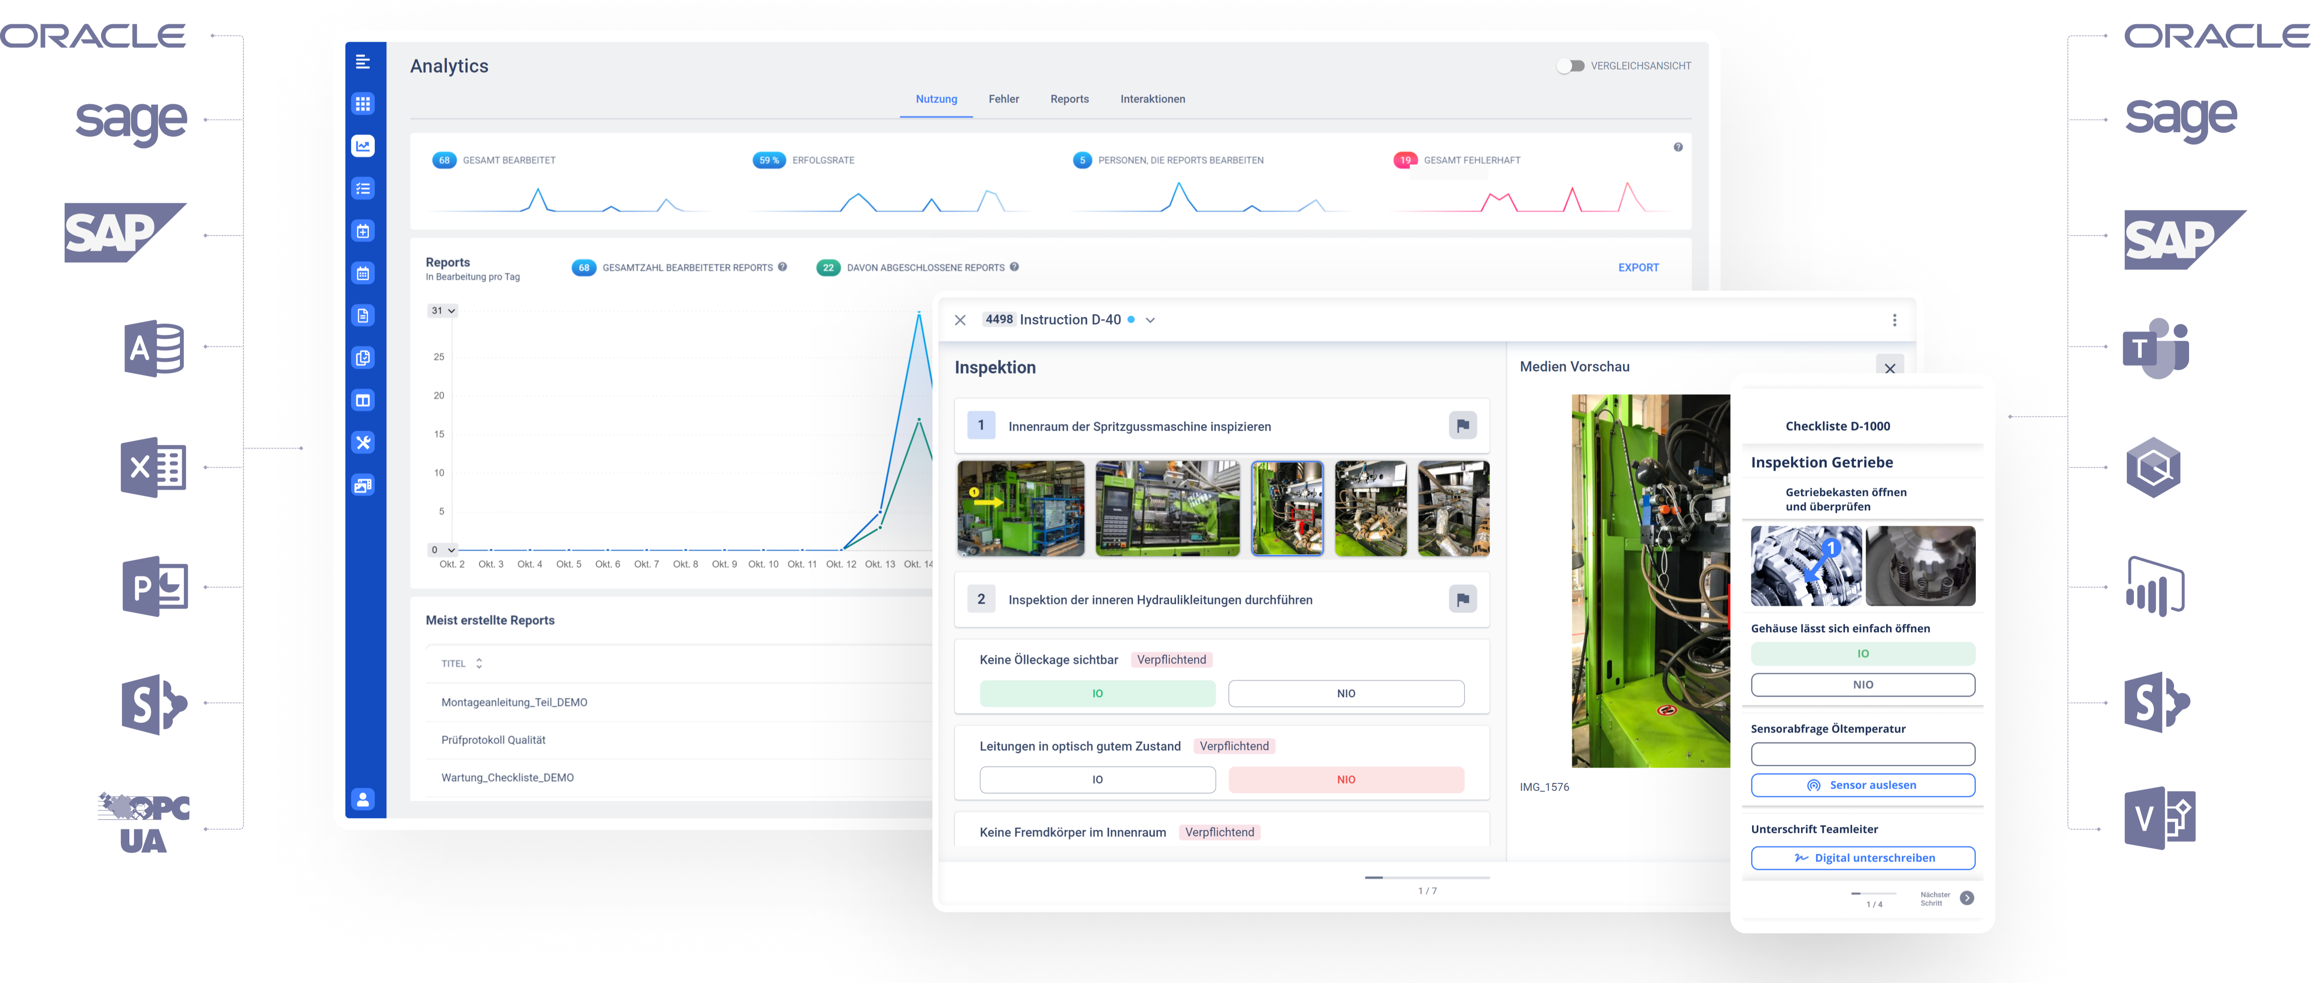Open first machine thumbnail with yellow arrow
The height and width of the screenshot is (983, 2311).
point(1021,508)
